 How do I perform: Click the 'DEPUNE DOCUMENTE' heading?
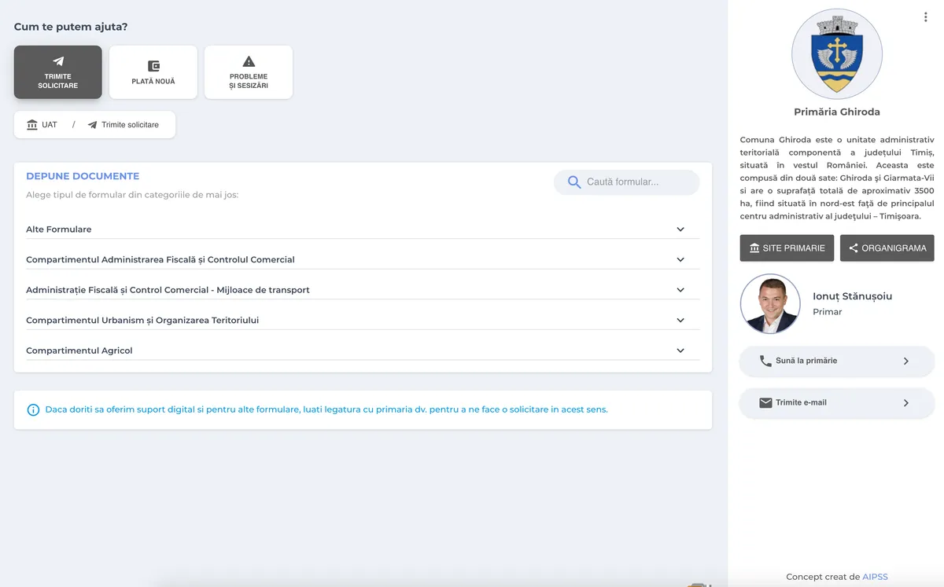click(x=83, y=176)
